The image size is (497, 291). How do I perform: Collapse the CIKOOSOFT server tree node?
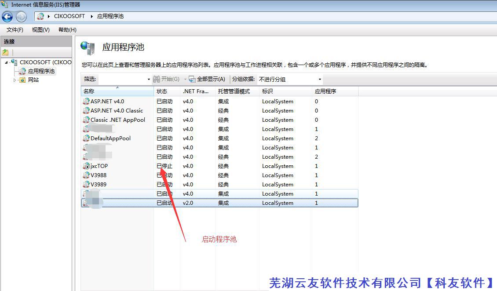pyautogui.click(x=6, y=62)
